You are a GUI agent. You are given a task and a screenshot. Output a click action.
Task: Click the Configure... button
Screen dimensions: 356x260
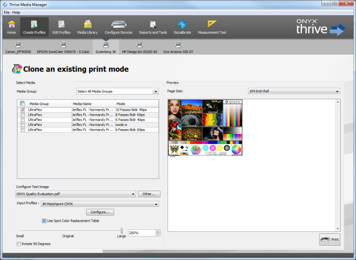tap(100, 212)
